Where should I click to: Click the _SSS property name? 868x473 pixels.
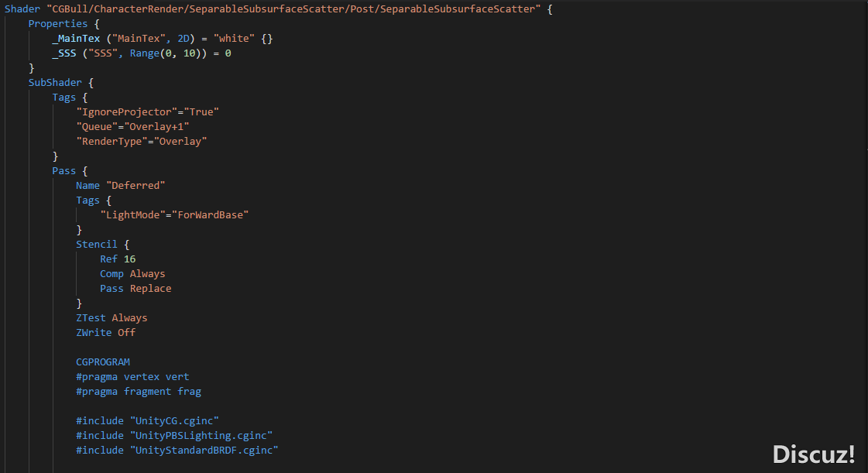pyautogui.click(x=63, y=53)
